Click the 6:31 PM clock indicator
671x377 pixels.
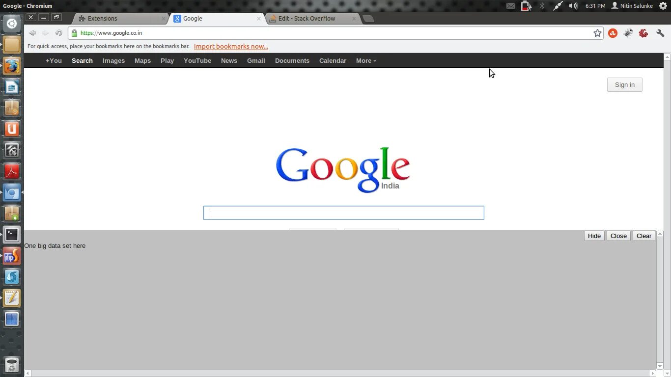tap(595, 6)
